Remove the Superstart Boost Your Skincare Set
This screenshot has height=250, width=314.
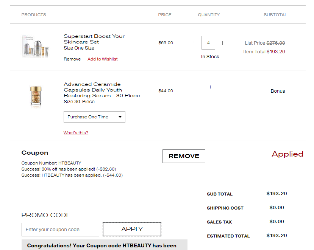point(72,59)
